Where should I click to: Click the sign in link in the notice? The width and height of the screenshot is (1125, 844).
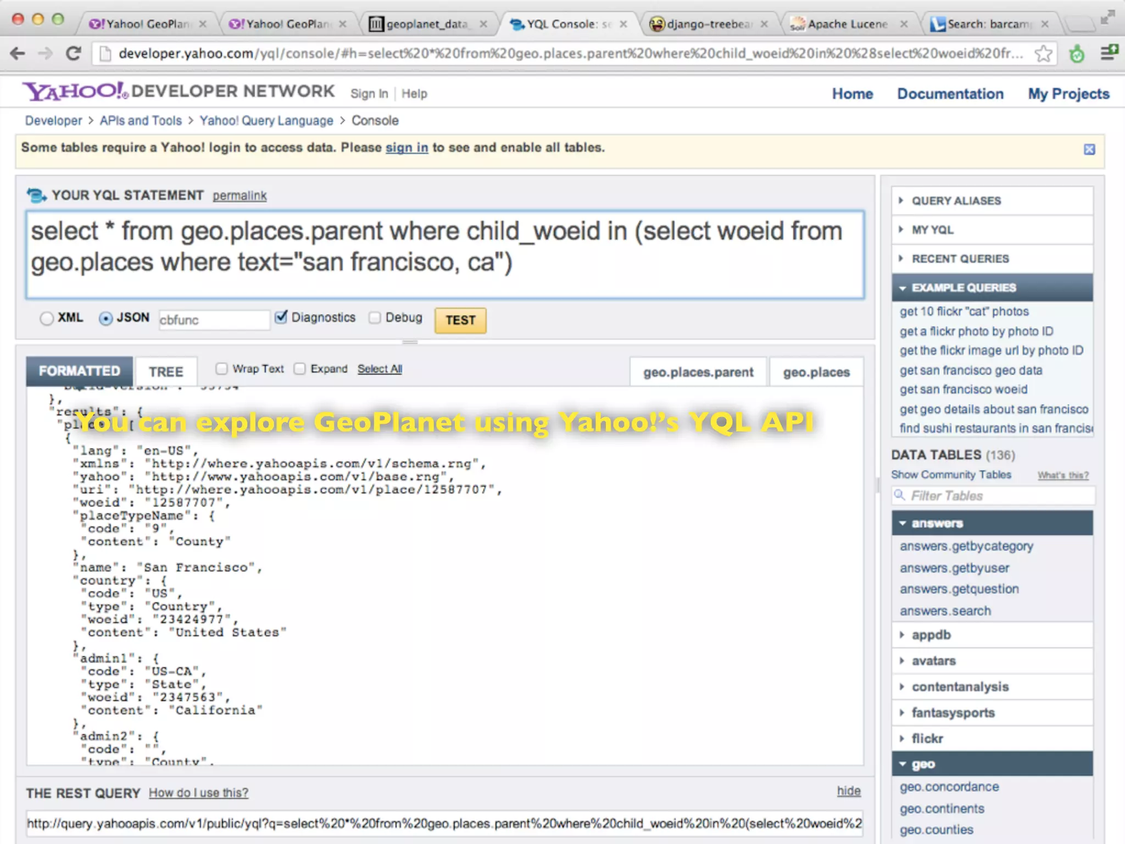click(x=406, y=148)
